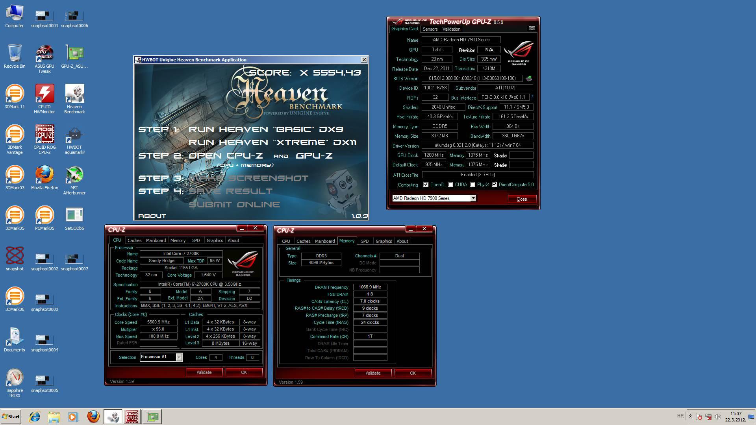Open 3DMark05 desktop shortcut
This screenshot has width=756, height=425.
click(15, 219)
